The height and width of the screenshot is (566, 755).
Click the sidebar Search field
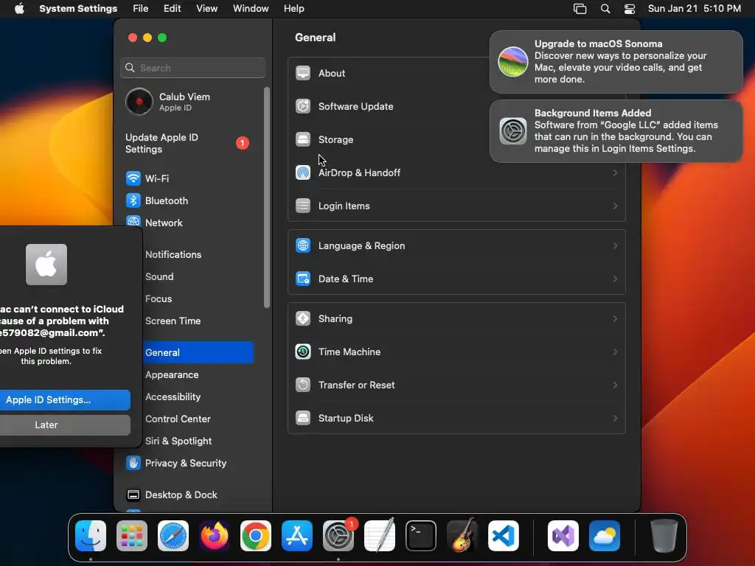[x=192, y=68]
